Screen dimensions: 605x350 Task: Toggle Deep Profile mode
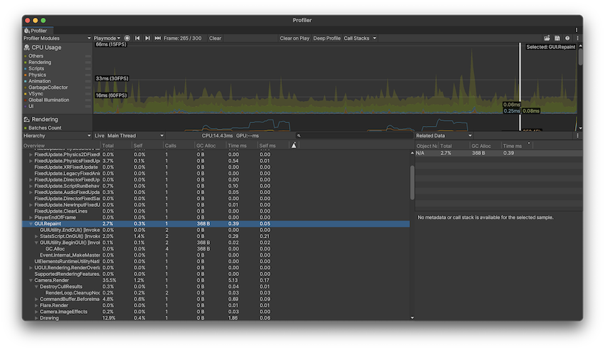(x=327, y=38)
